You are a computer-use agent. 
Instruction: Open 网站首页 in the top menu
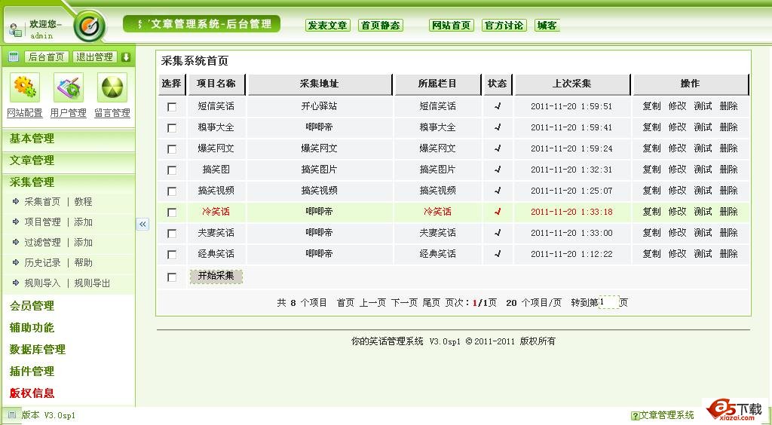pos(452,26)
